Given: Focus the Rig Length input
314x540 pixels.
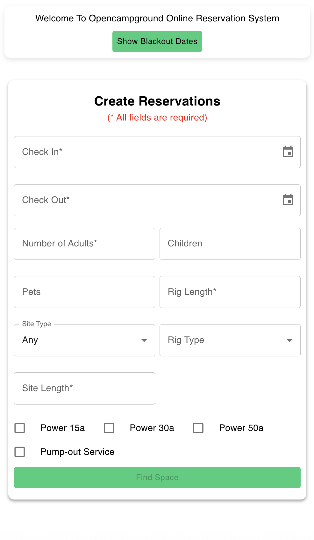Looking at the screenshot, I should pyautogui.click(x=230, y=292).
